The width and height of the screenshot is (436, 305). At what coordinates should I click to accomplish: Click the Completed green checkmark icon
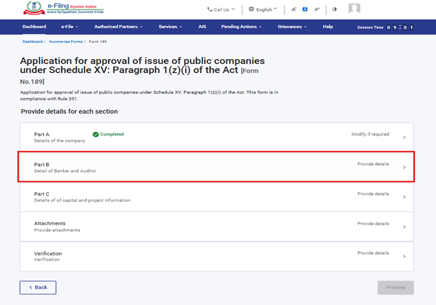(x=95, y=134)
